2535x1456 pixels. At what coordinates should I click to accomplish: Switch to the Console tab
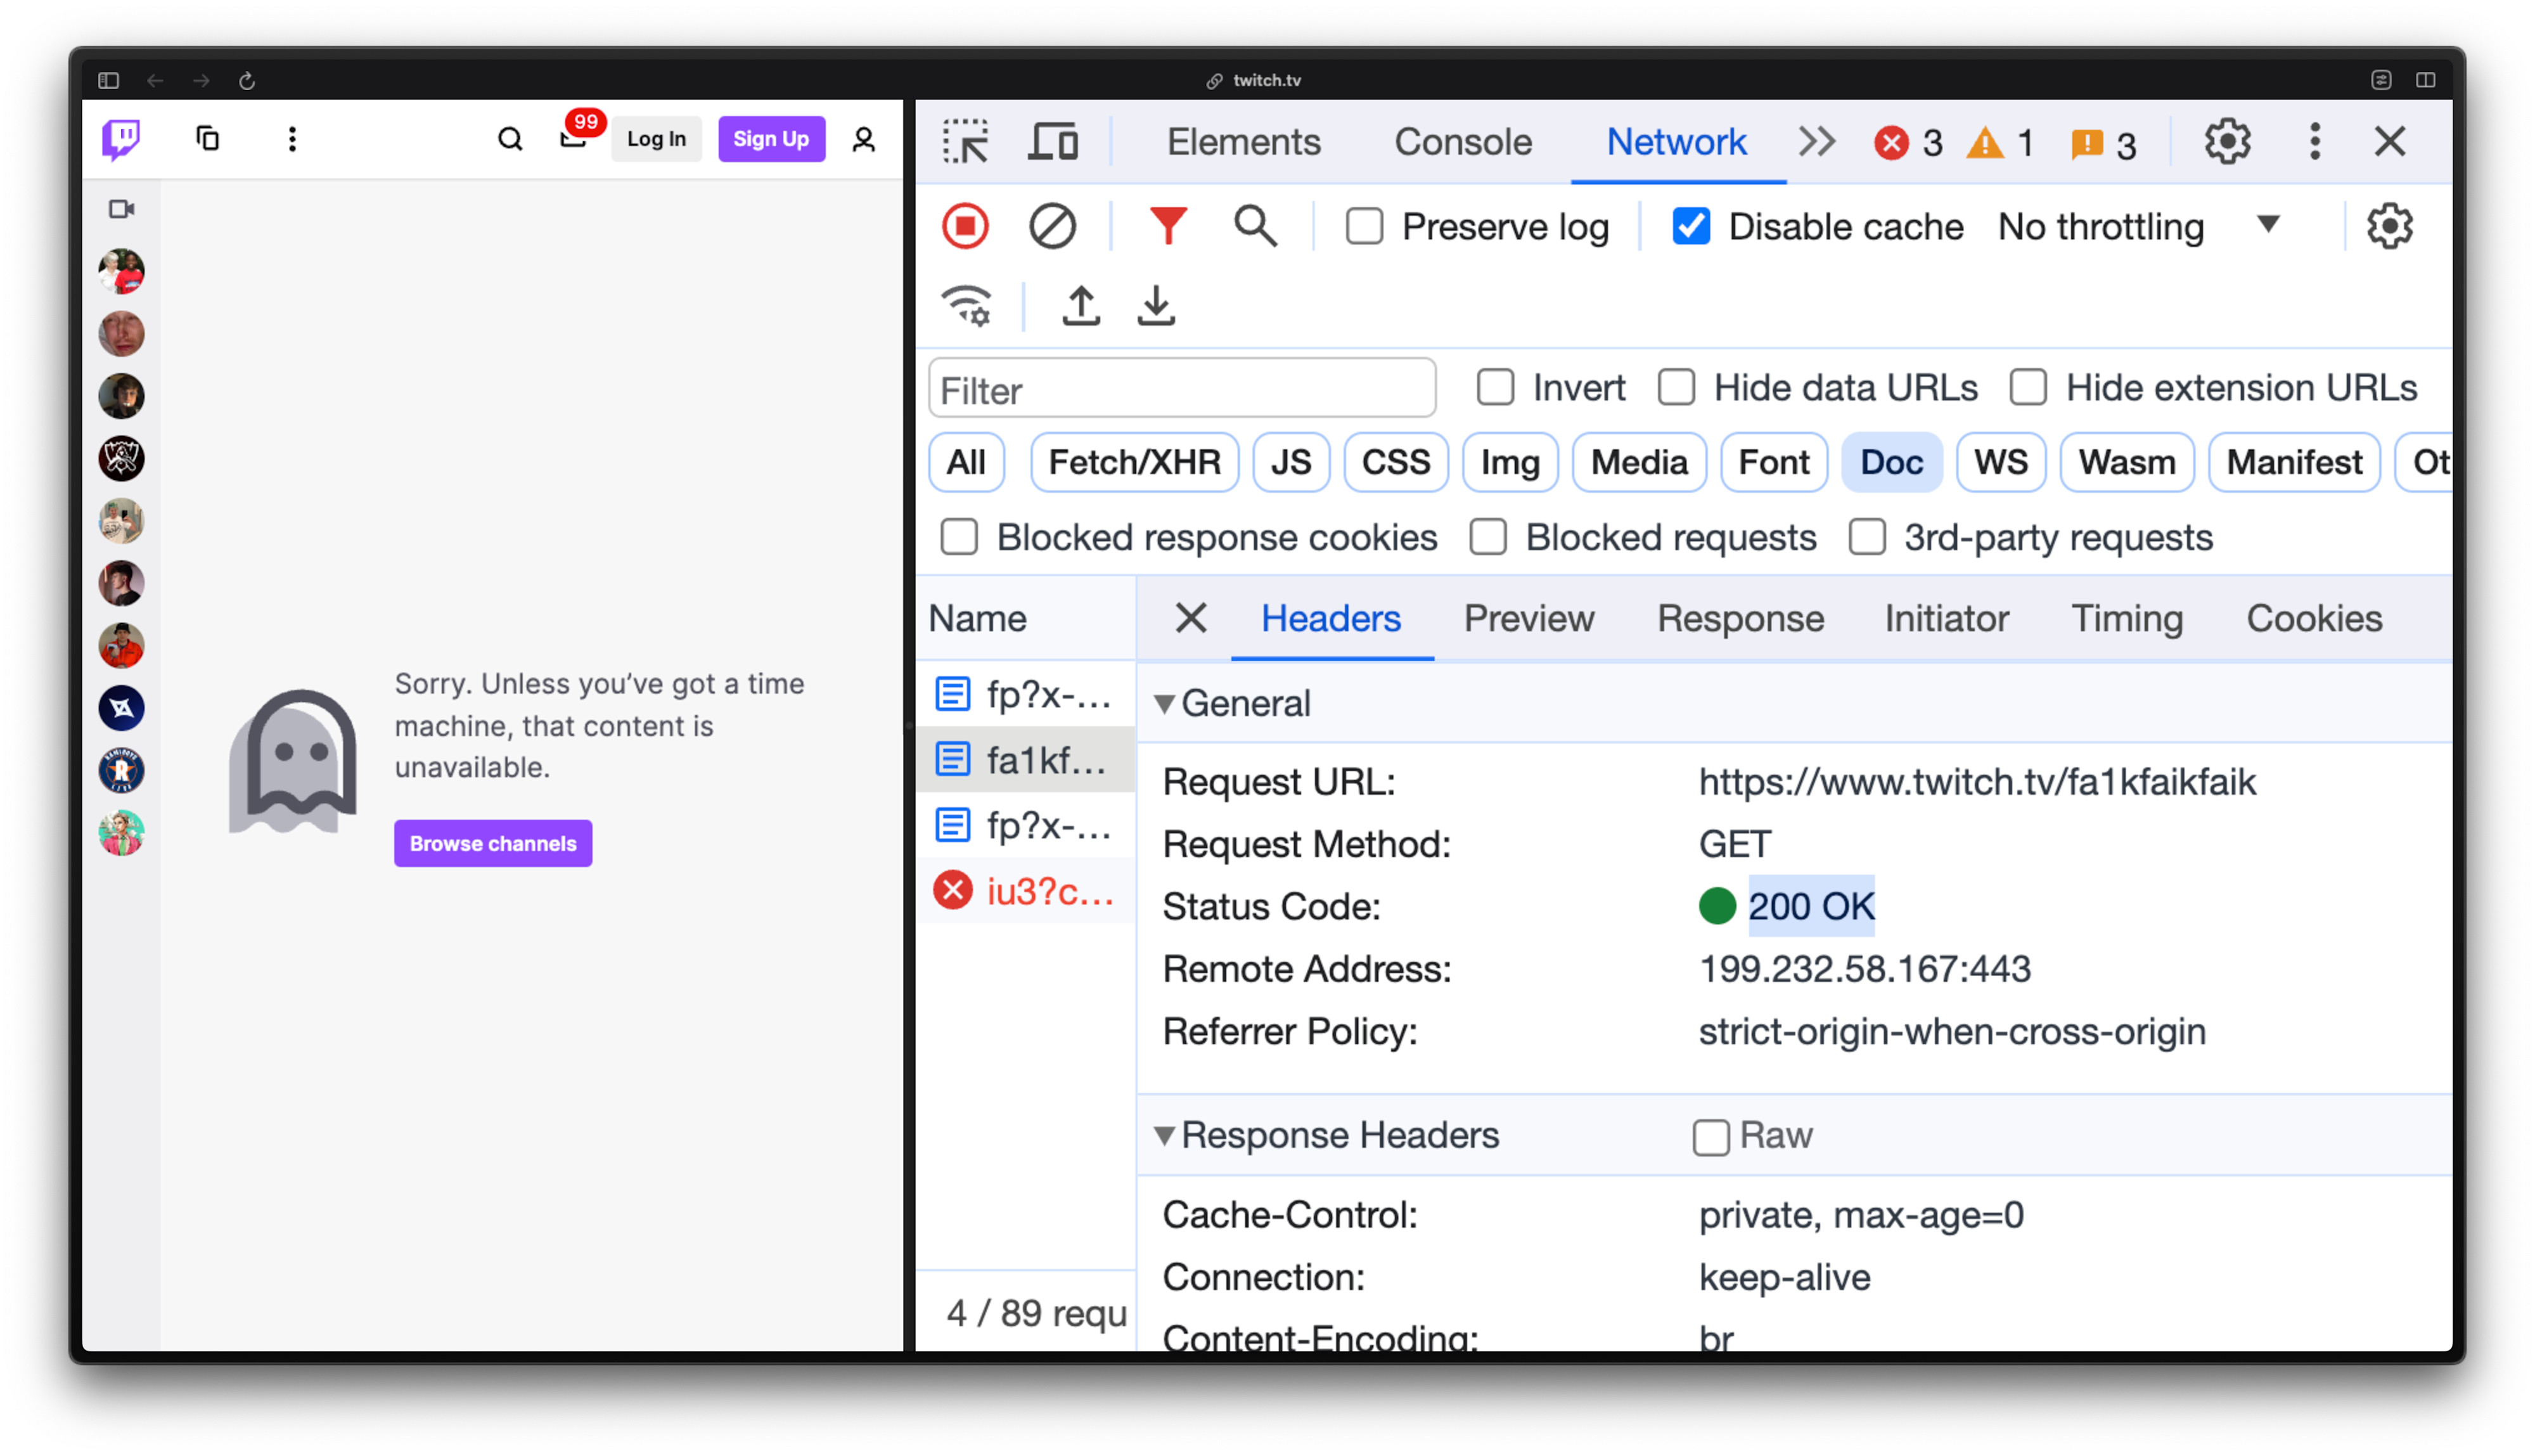pyautogui.click(x=1463, y=141)
